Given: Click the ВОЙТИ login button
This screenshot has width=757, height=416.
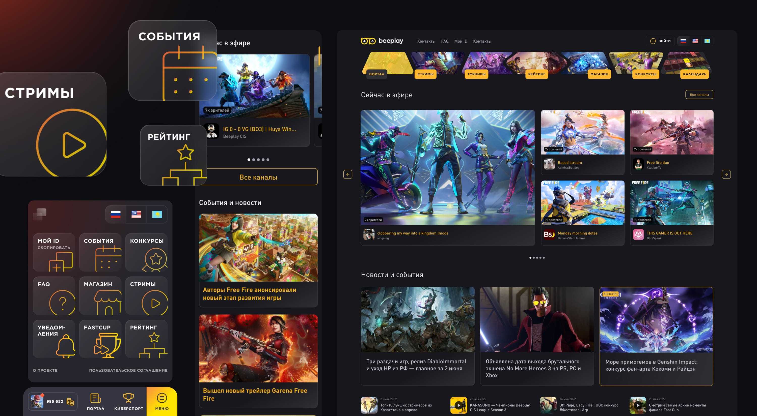Looking at the screenshot, I should coord(660,41).
